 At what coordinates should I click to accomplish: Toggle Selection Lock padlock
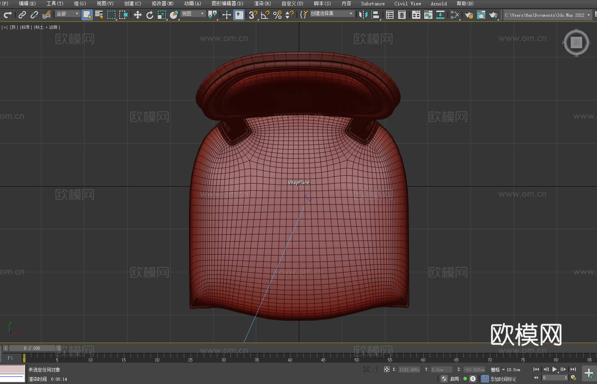pyautogui.click(x=376, y=369)
